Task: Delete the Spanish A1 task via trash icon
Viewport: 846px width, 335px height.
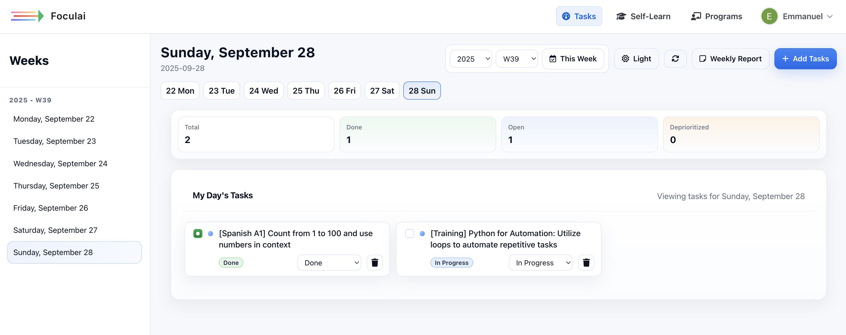Action: tap(375, 263)
